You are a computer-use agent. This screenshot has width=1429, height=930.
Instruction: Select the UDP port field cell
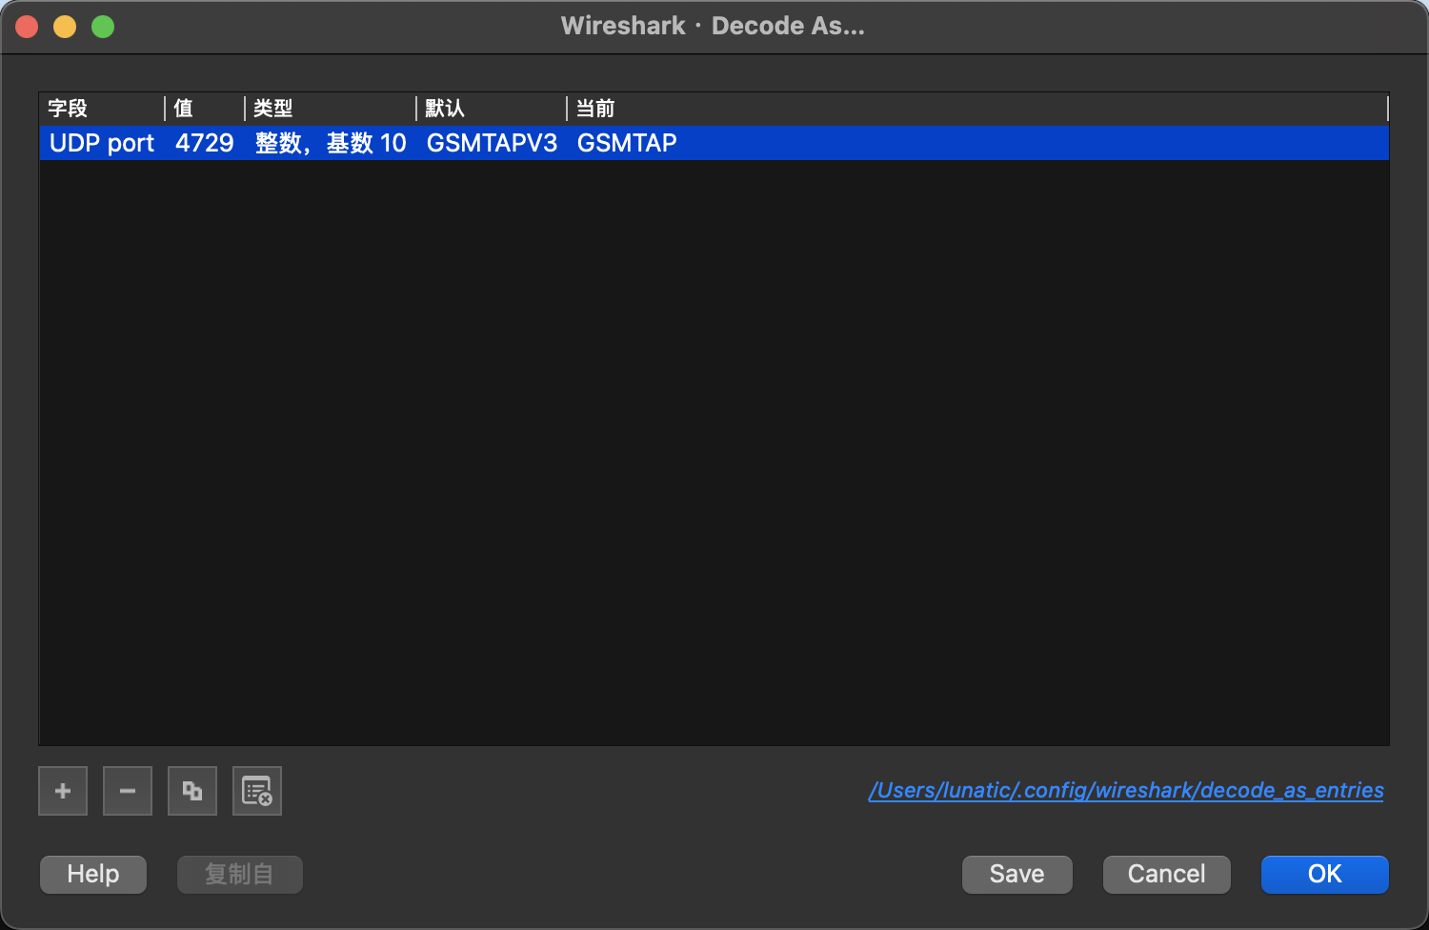(102, 143)
